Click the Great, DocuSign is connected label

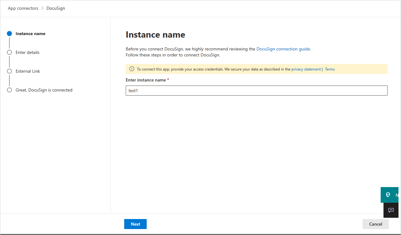point(44,90)
